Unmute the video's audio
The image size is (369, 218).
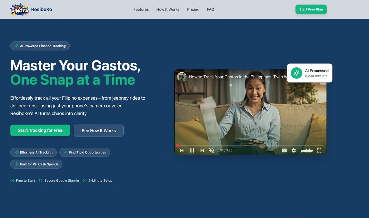click(211, 150)
